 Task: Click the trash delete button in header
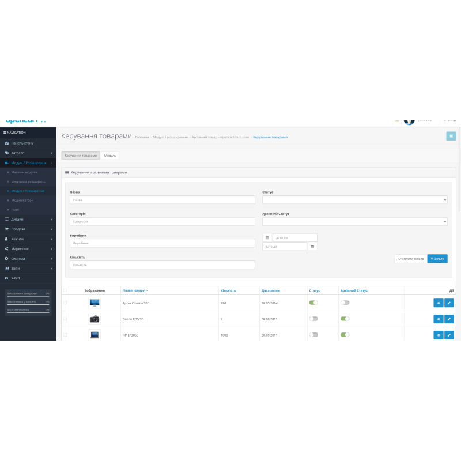[451, 137]
